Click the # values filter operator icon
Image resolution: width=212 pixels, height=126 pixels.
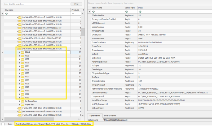pos(73,14)
